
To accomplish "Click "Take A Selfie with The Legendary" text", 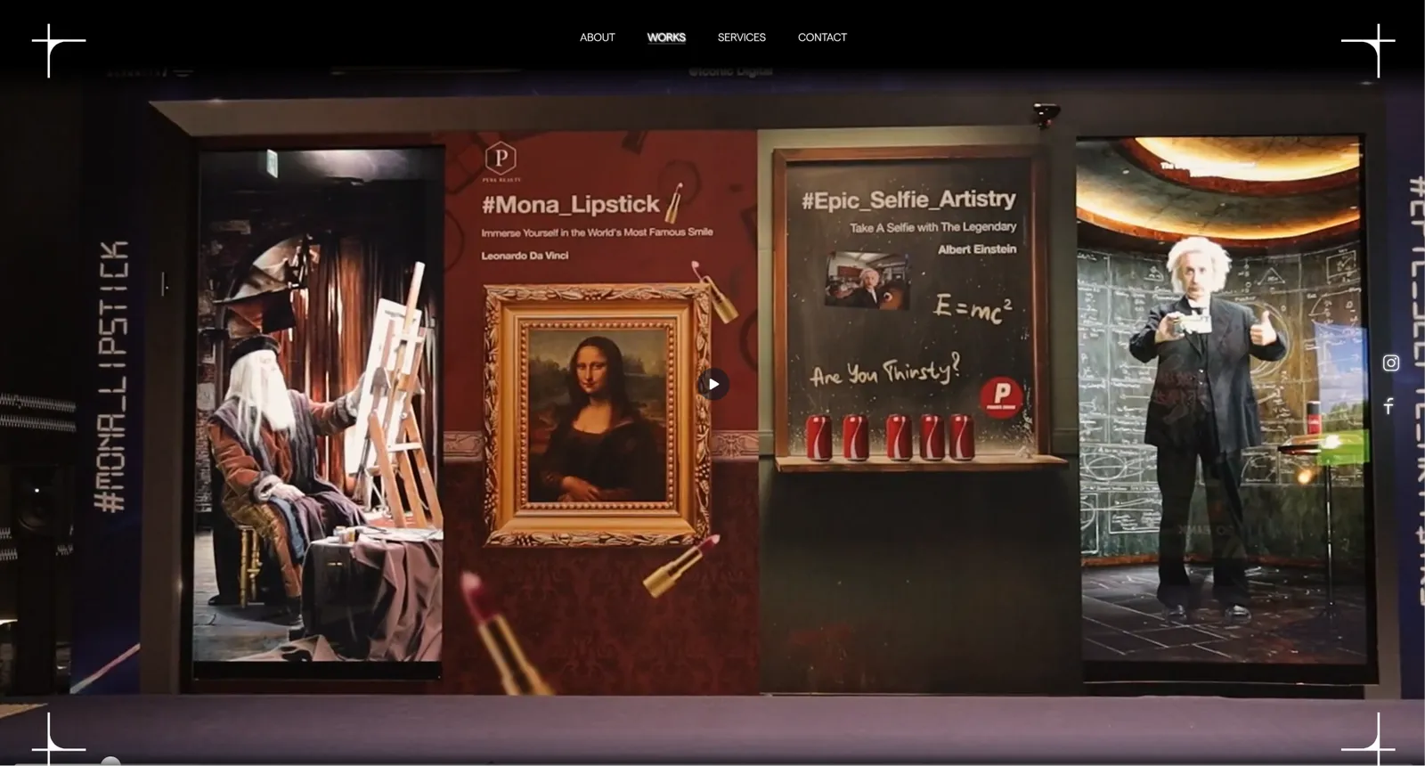I will pos(932,227).
